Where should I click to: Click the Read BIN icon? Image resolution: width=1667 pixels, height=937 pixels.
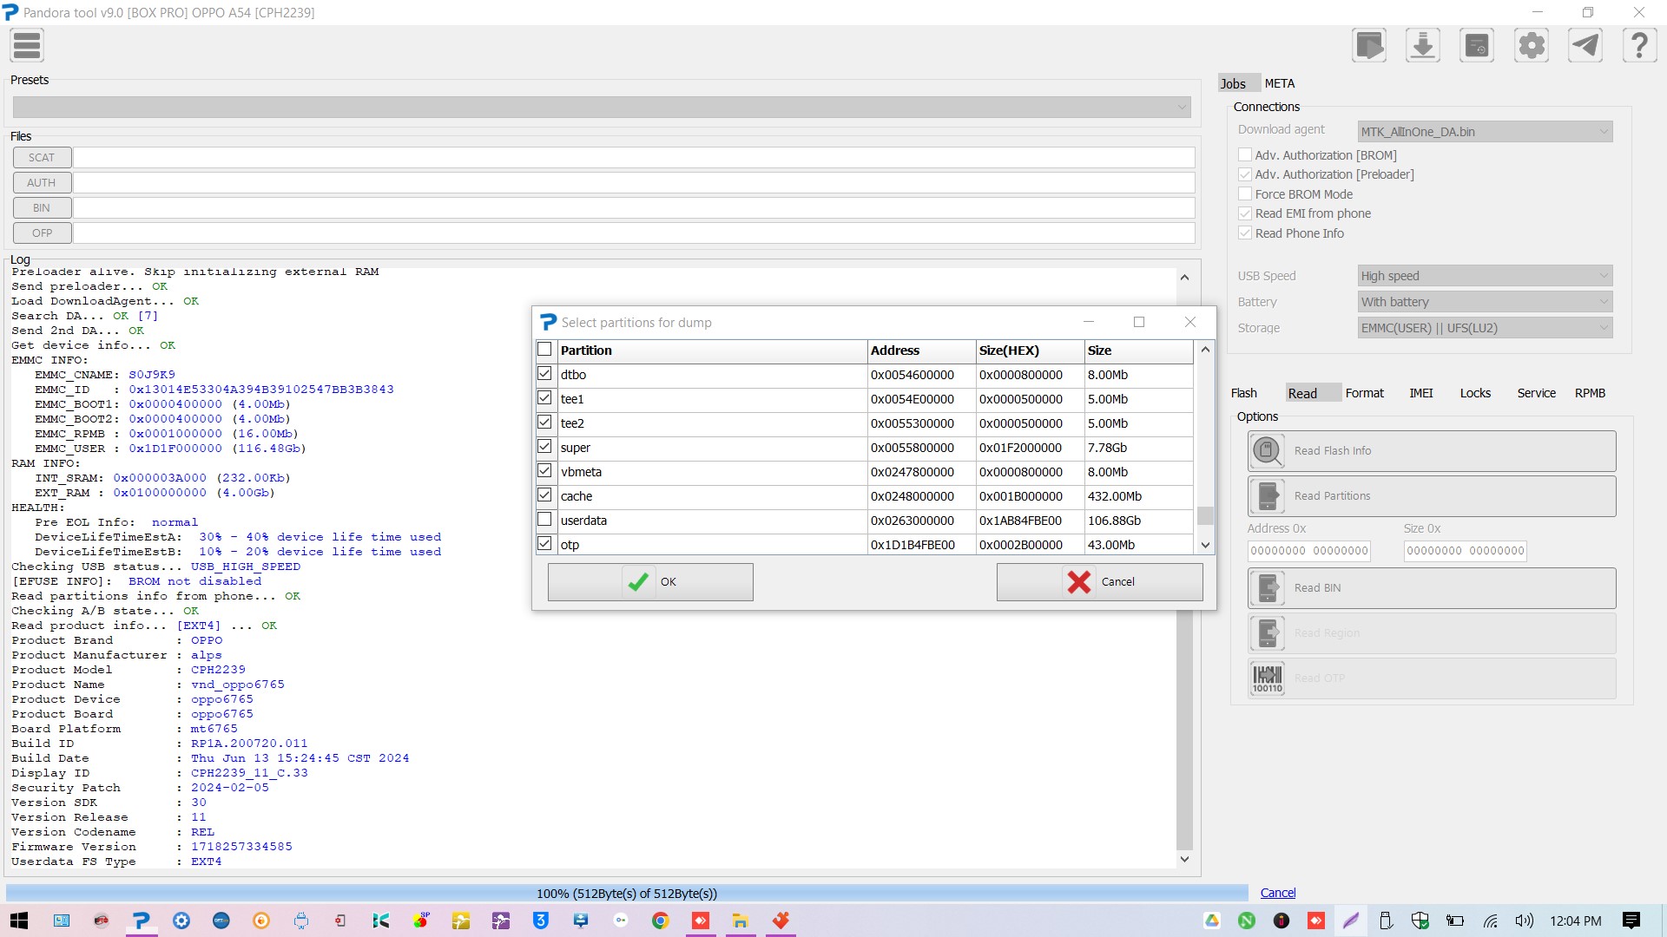pyautogui.click(x=1267, y=588)
